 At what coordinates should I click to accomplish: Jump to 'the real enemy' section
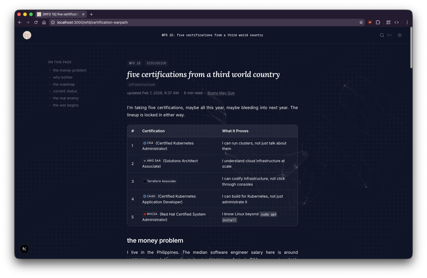[x=66, y=98]
